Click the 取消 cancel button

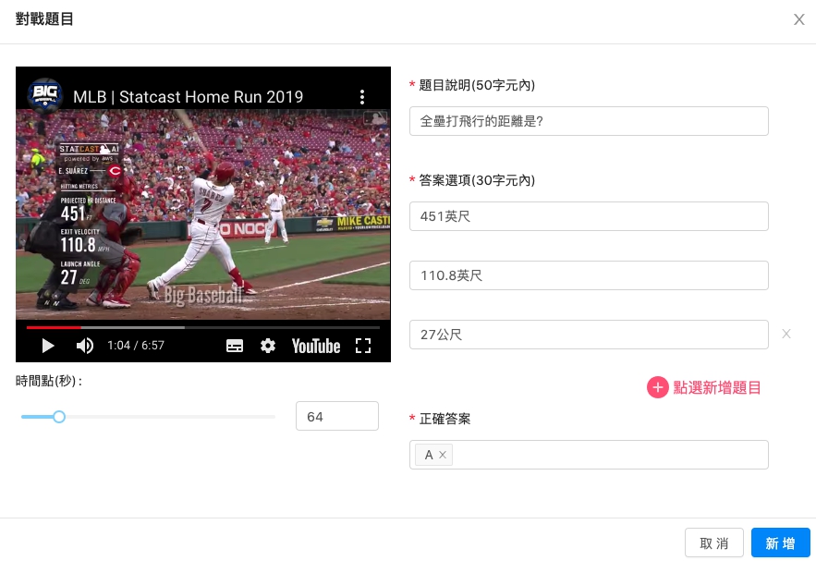713,543
